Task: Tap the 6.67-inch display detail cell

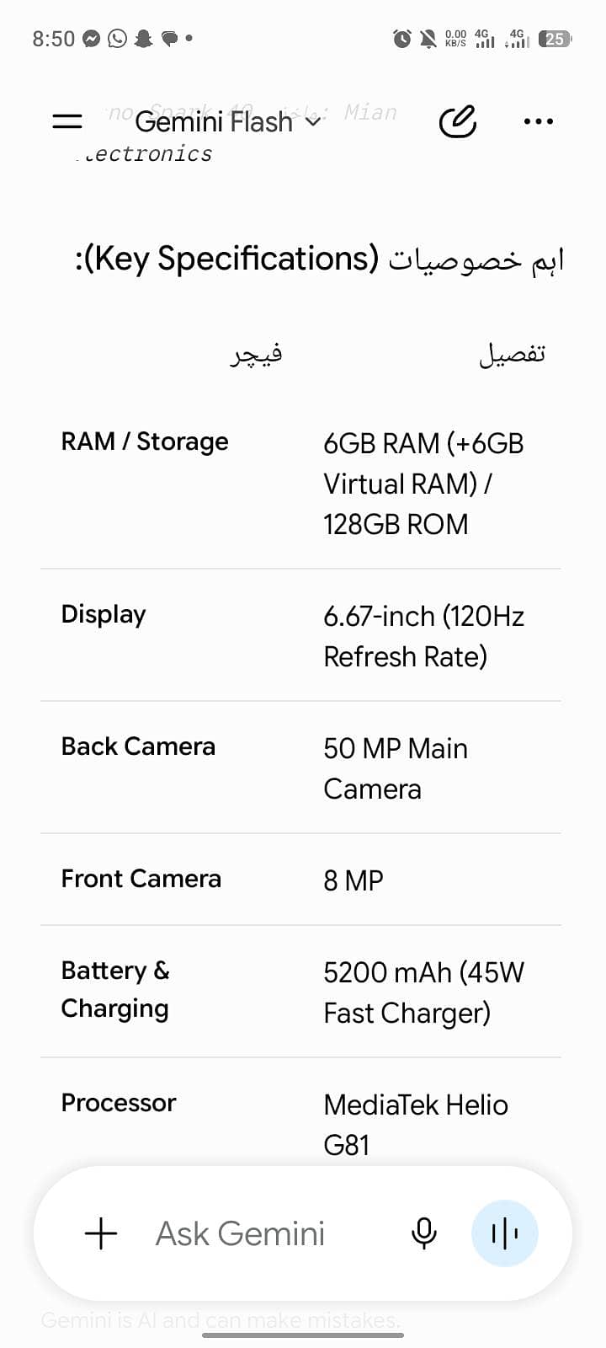Action: coord(423,636)
